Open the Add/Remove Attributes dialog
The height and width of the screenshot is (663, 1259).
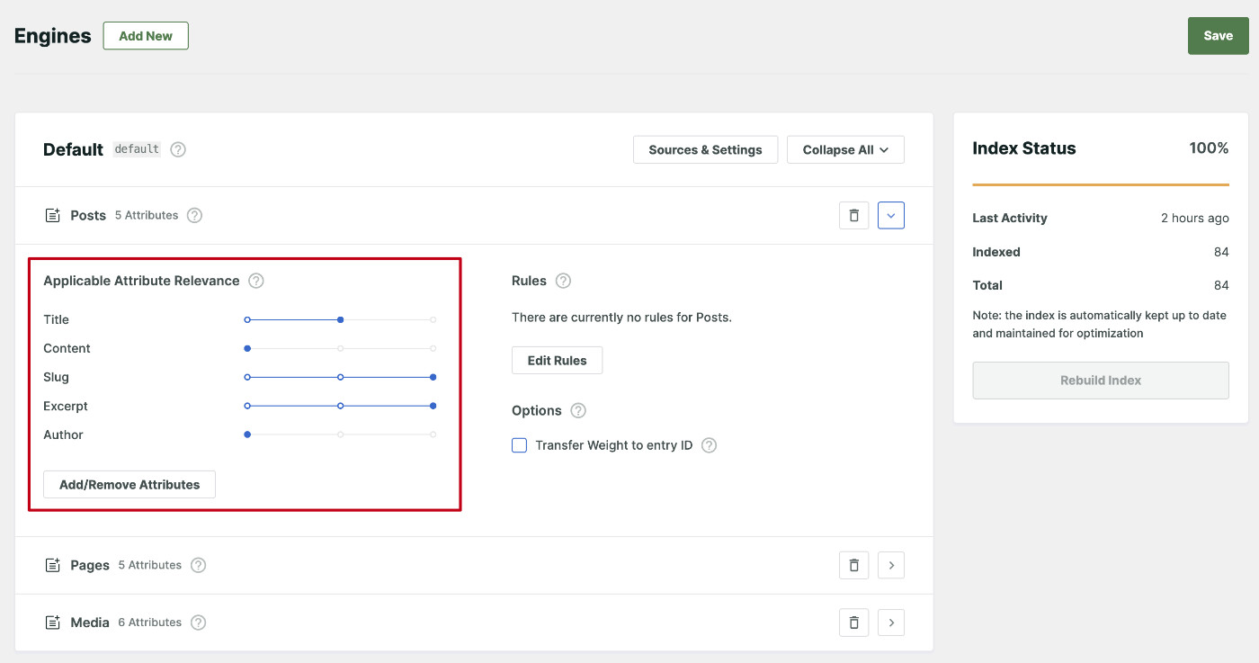(129, 484)
